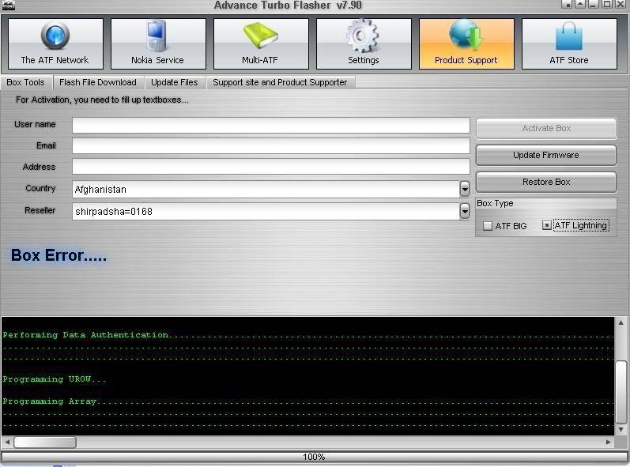Click the Activate Box button

(546, 128)
